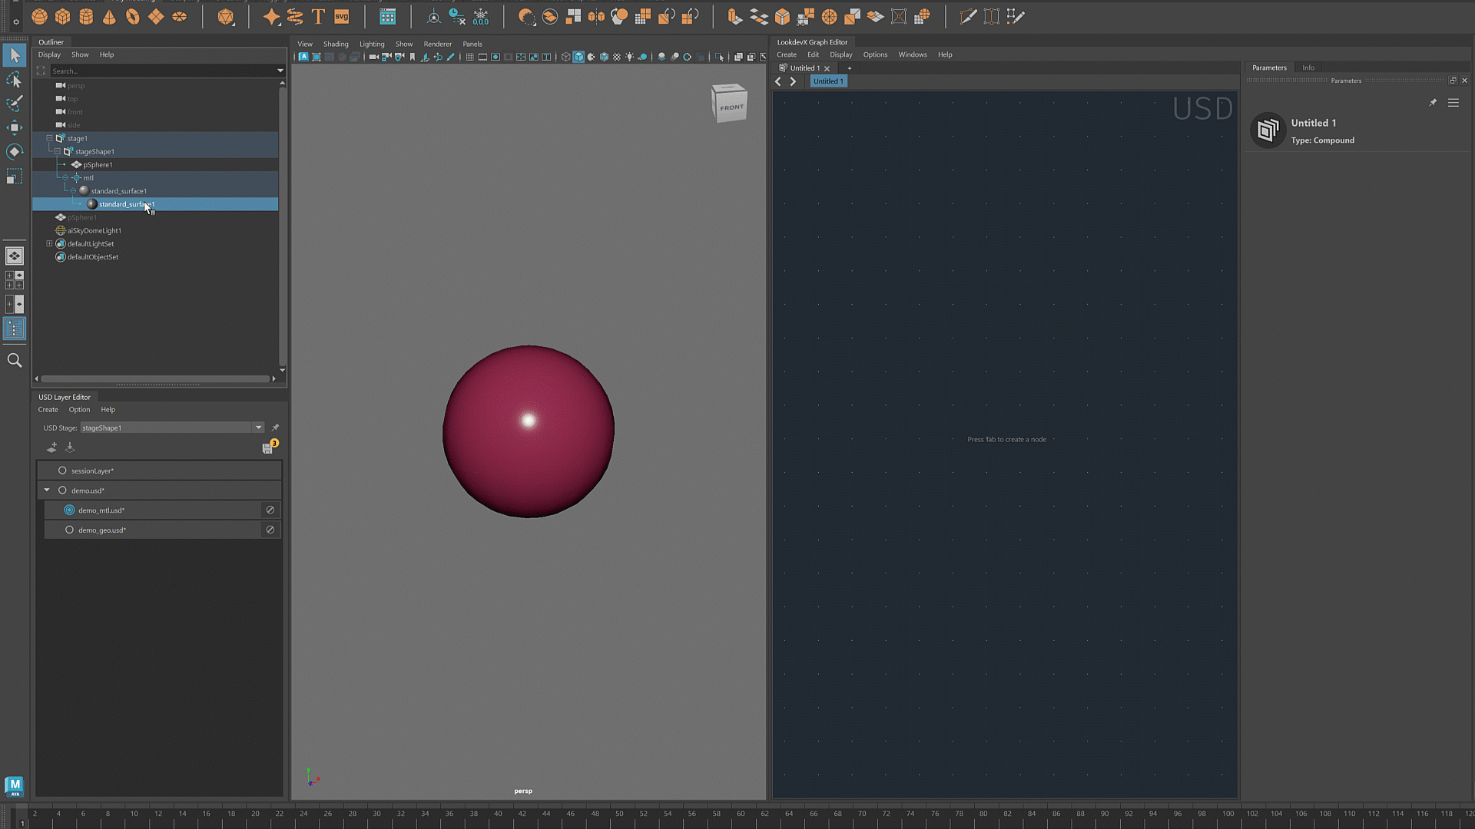Click the magnifier search icon in left sidebar
1475x829 pixels.
14,361
